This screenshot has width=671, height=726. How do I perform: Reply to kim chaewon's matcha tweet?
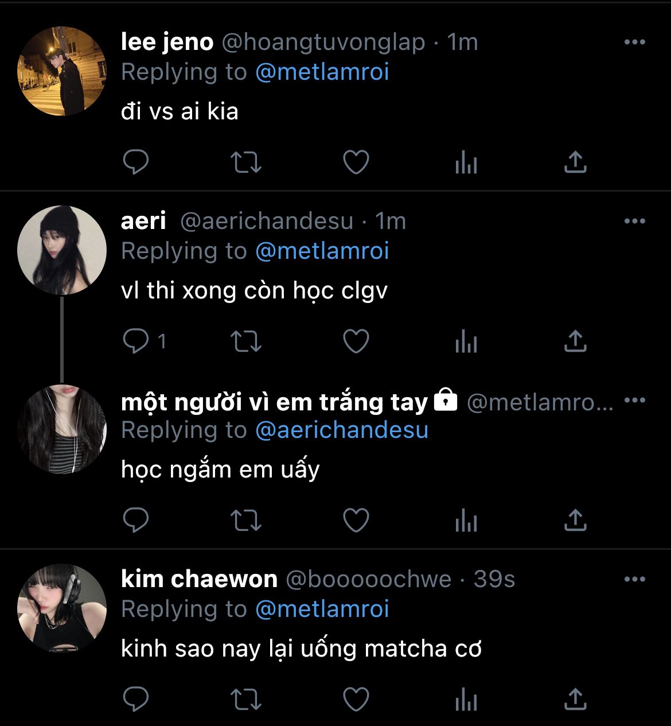pyautogui.click(x=136, y=700)
